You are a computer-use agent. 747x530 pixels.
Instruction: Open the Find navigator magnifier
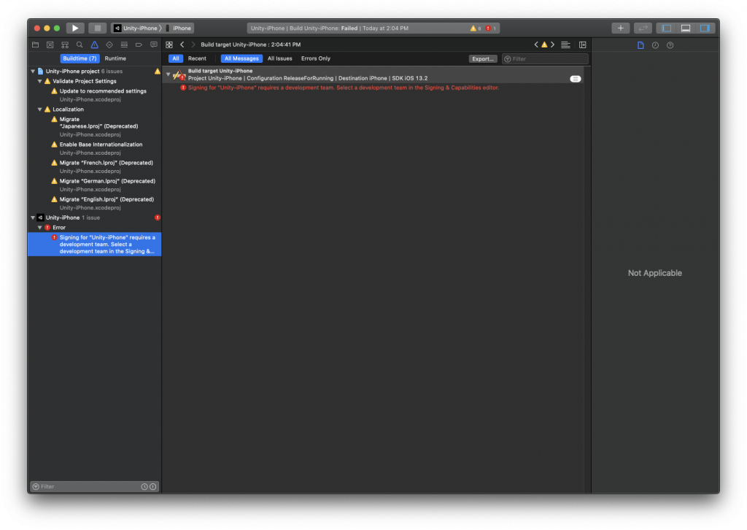(80, 45)
